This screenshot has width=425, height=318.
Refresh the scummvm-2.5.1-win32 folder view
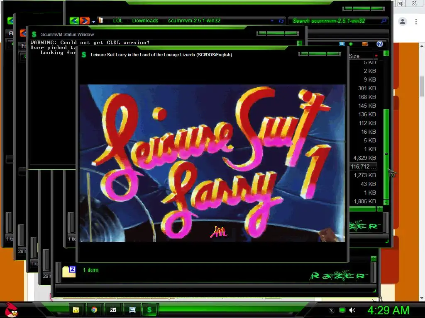281,21
